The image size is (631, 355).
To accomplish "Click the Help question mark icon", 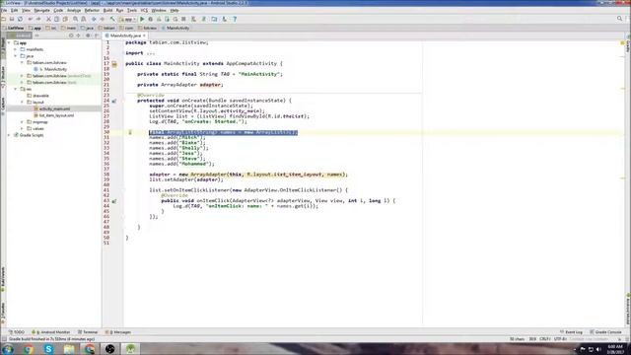I will (x=235, y=19).
